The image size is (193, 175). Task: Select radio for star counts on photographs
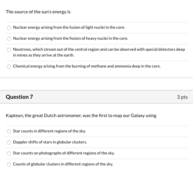coord(9,153)
